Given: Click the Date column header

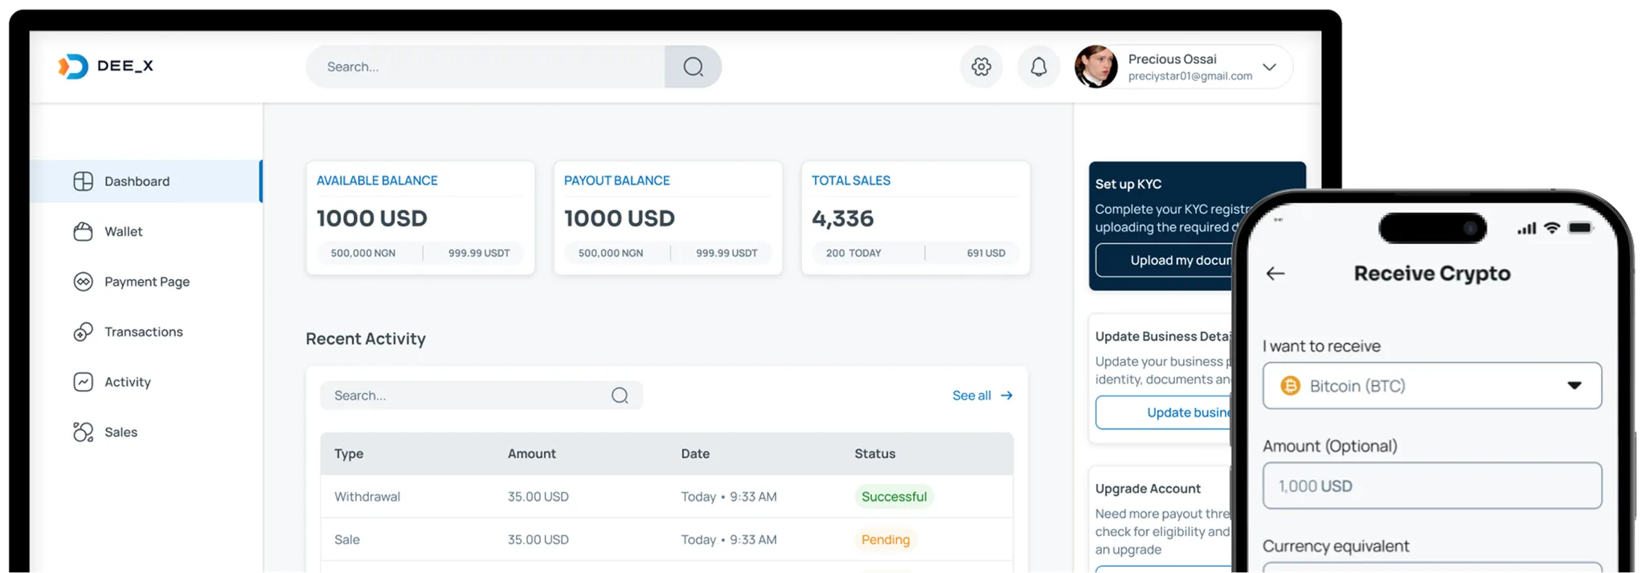Looking at the screenshot, I should (x=695, y=453).
